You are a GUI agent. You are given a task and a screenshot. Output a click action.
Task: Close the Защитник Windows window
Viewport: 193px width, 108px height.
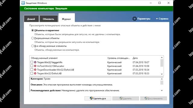(169, 3)
